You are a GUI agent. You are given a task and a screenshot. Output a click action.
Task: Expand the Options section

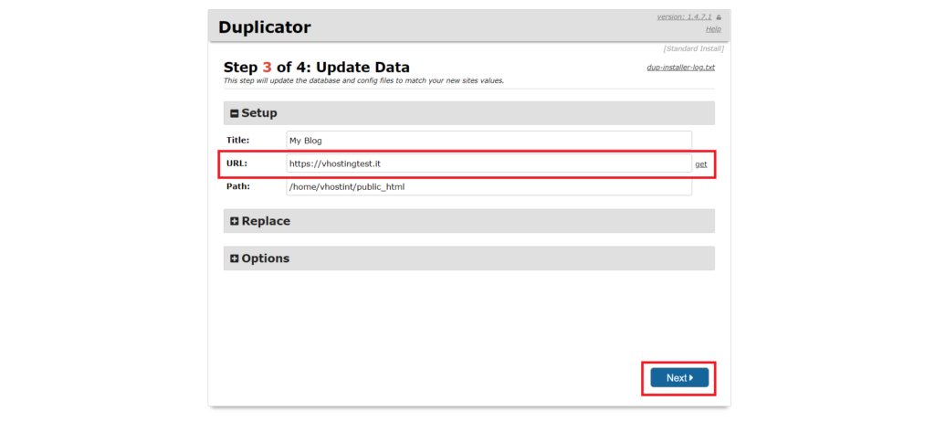468,258
